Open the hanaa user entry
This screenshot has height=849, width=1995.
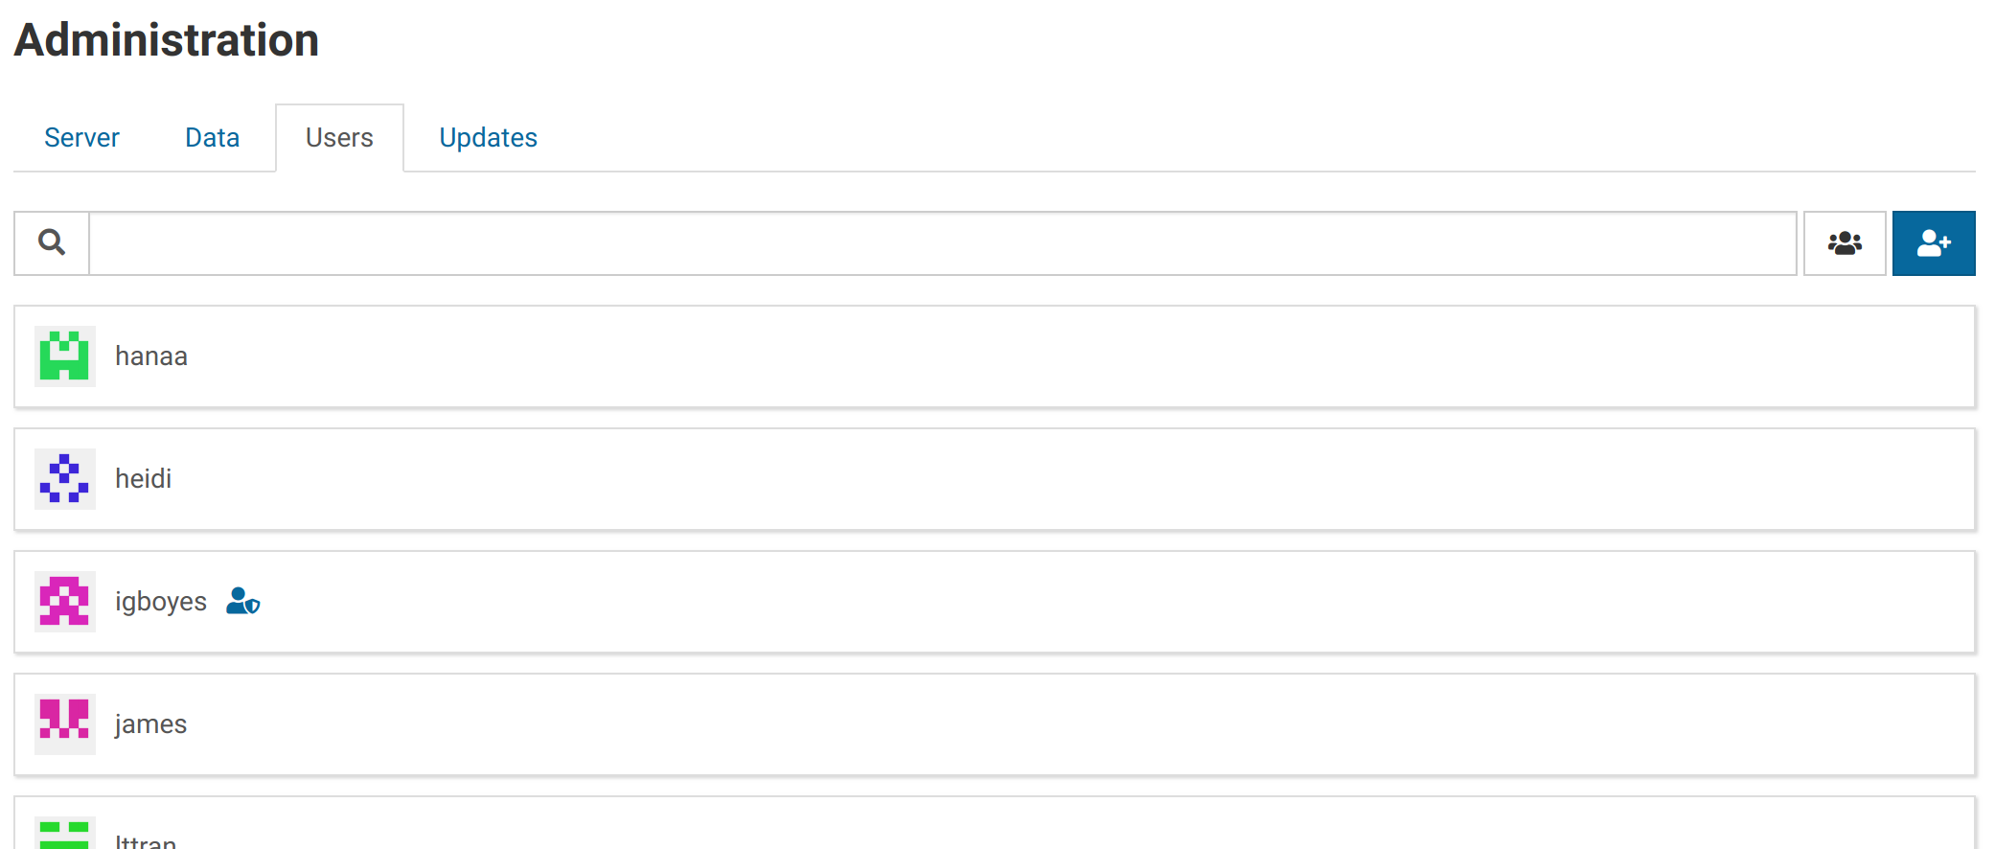pyautogui.click(x=151, y=356)
